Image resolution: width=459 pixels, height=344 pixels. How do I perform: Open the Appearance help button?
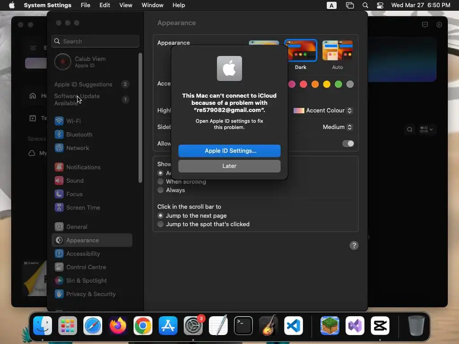point(354,245)
